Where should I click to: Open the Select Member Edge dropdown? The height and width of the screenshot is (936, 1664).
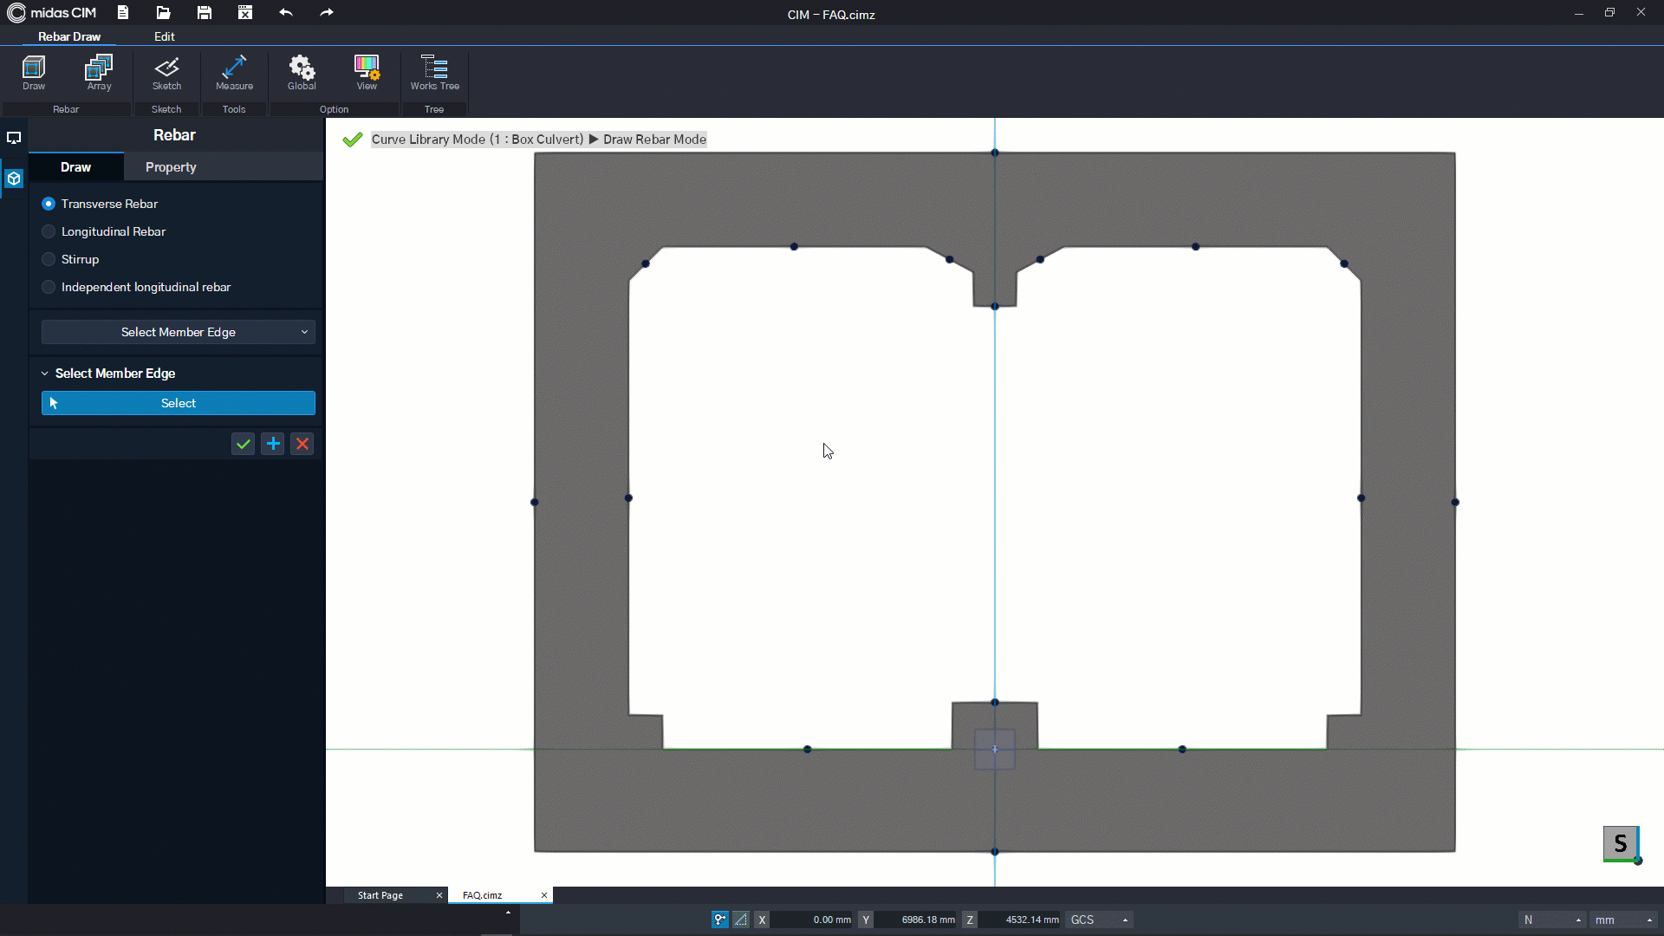pos(179,332)
